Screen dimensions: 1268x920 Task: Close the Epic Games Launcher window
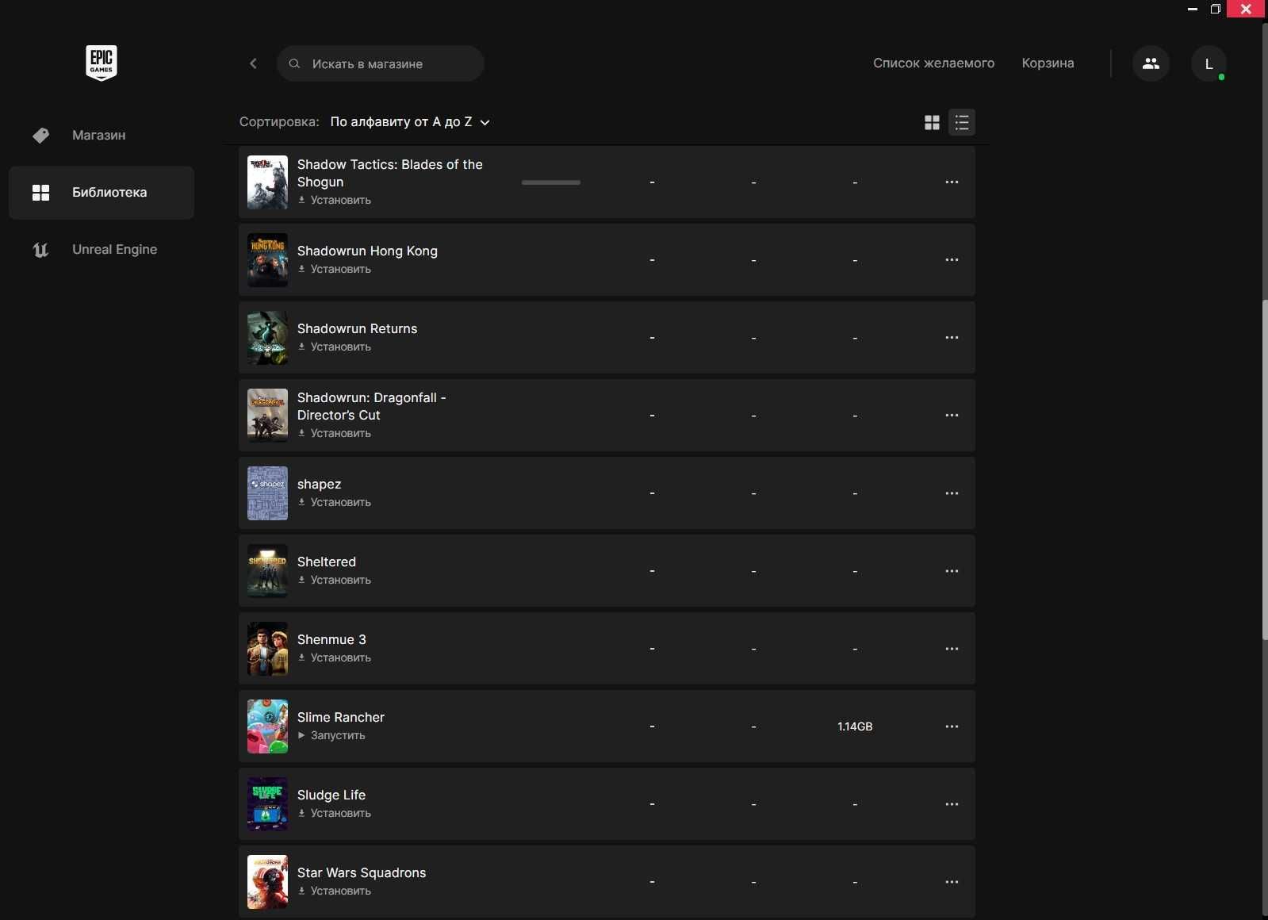1246,9
